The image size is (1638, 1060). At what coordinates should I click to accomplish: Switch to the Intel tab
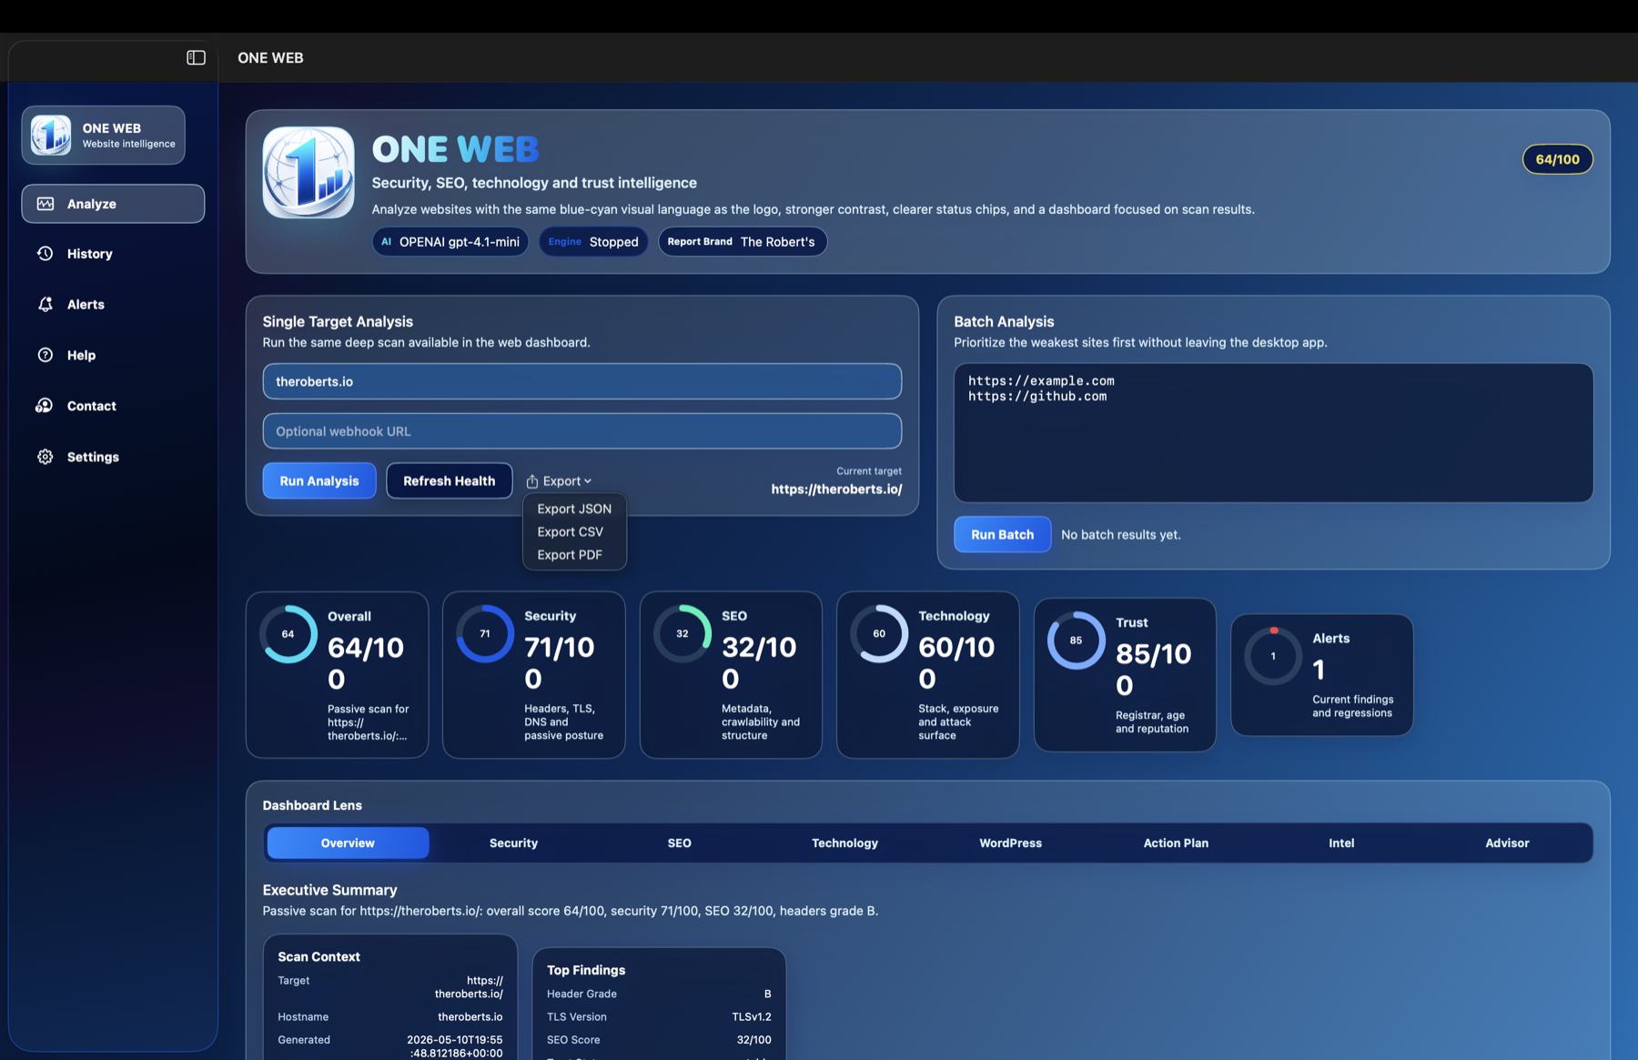click(1341, 843)
